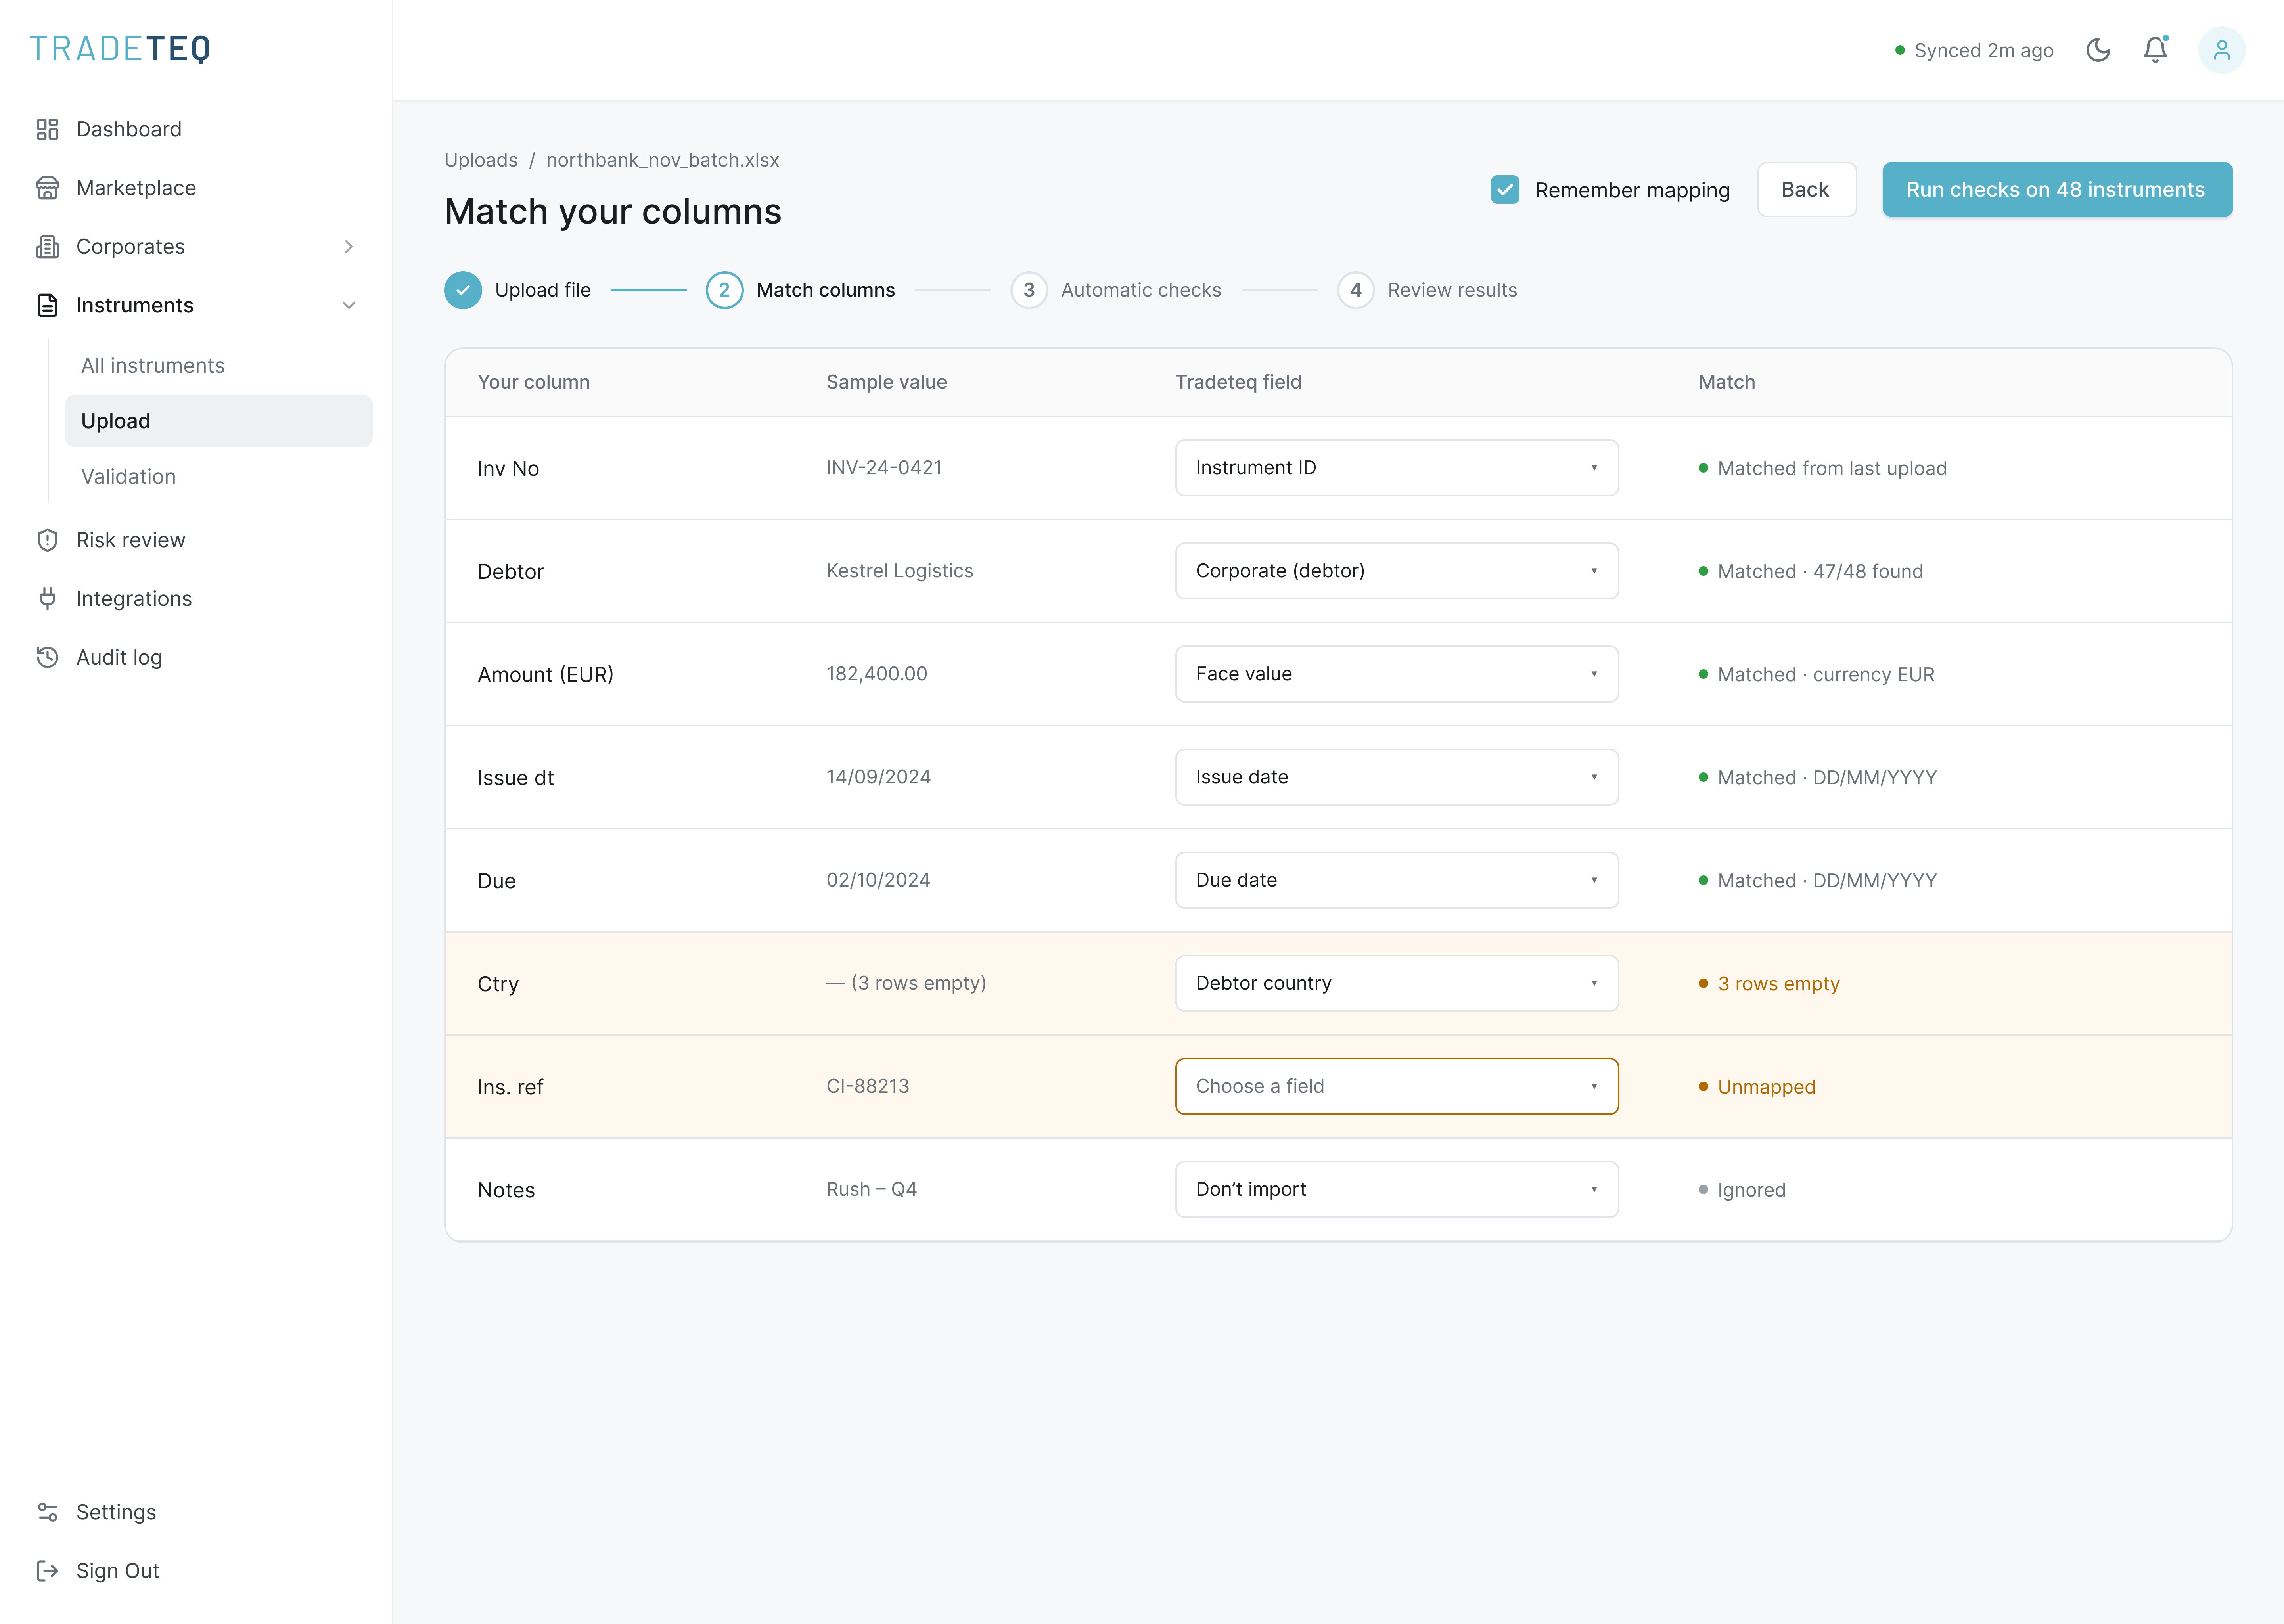
Task: Click the Sign Out arrow icon
Action: 47,1571
